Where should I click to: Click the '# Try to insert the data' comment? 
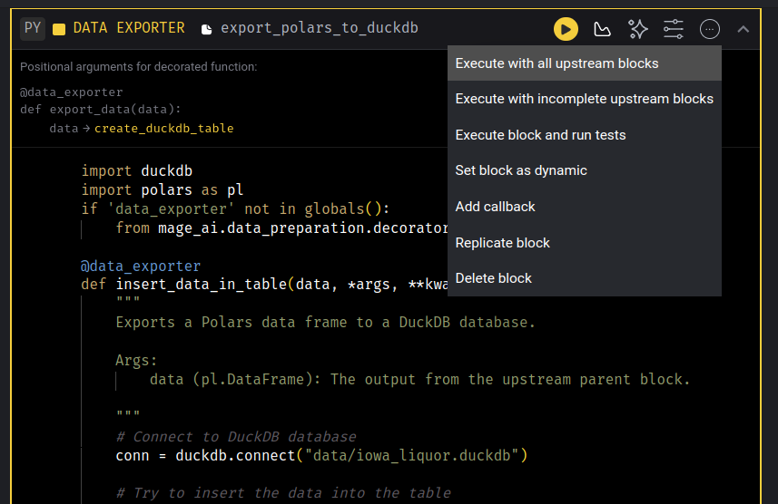coord(283,493)
